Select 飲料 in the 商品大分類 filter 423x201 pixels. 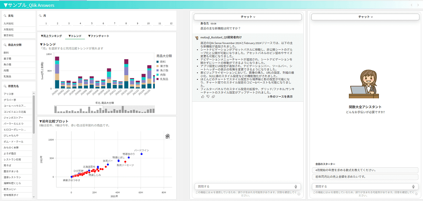[x=6, y=53]
